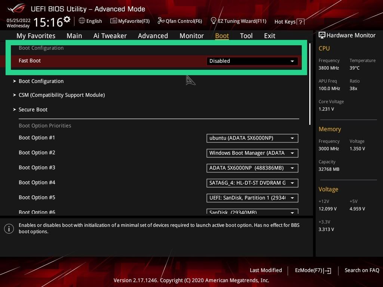
Task: Expand the Secure Boot submenu
Action: [33, 109]
